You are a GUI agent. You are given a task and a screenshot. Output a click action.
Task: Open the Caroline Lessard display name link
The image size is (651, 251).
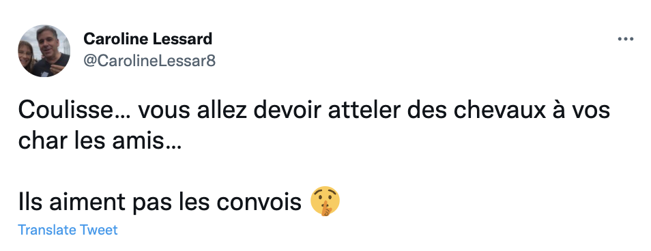pyautogui.click(x=148, y=39)
